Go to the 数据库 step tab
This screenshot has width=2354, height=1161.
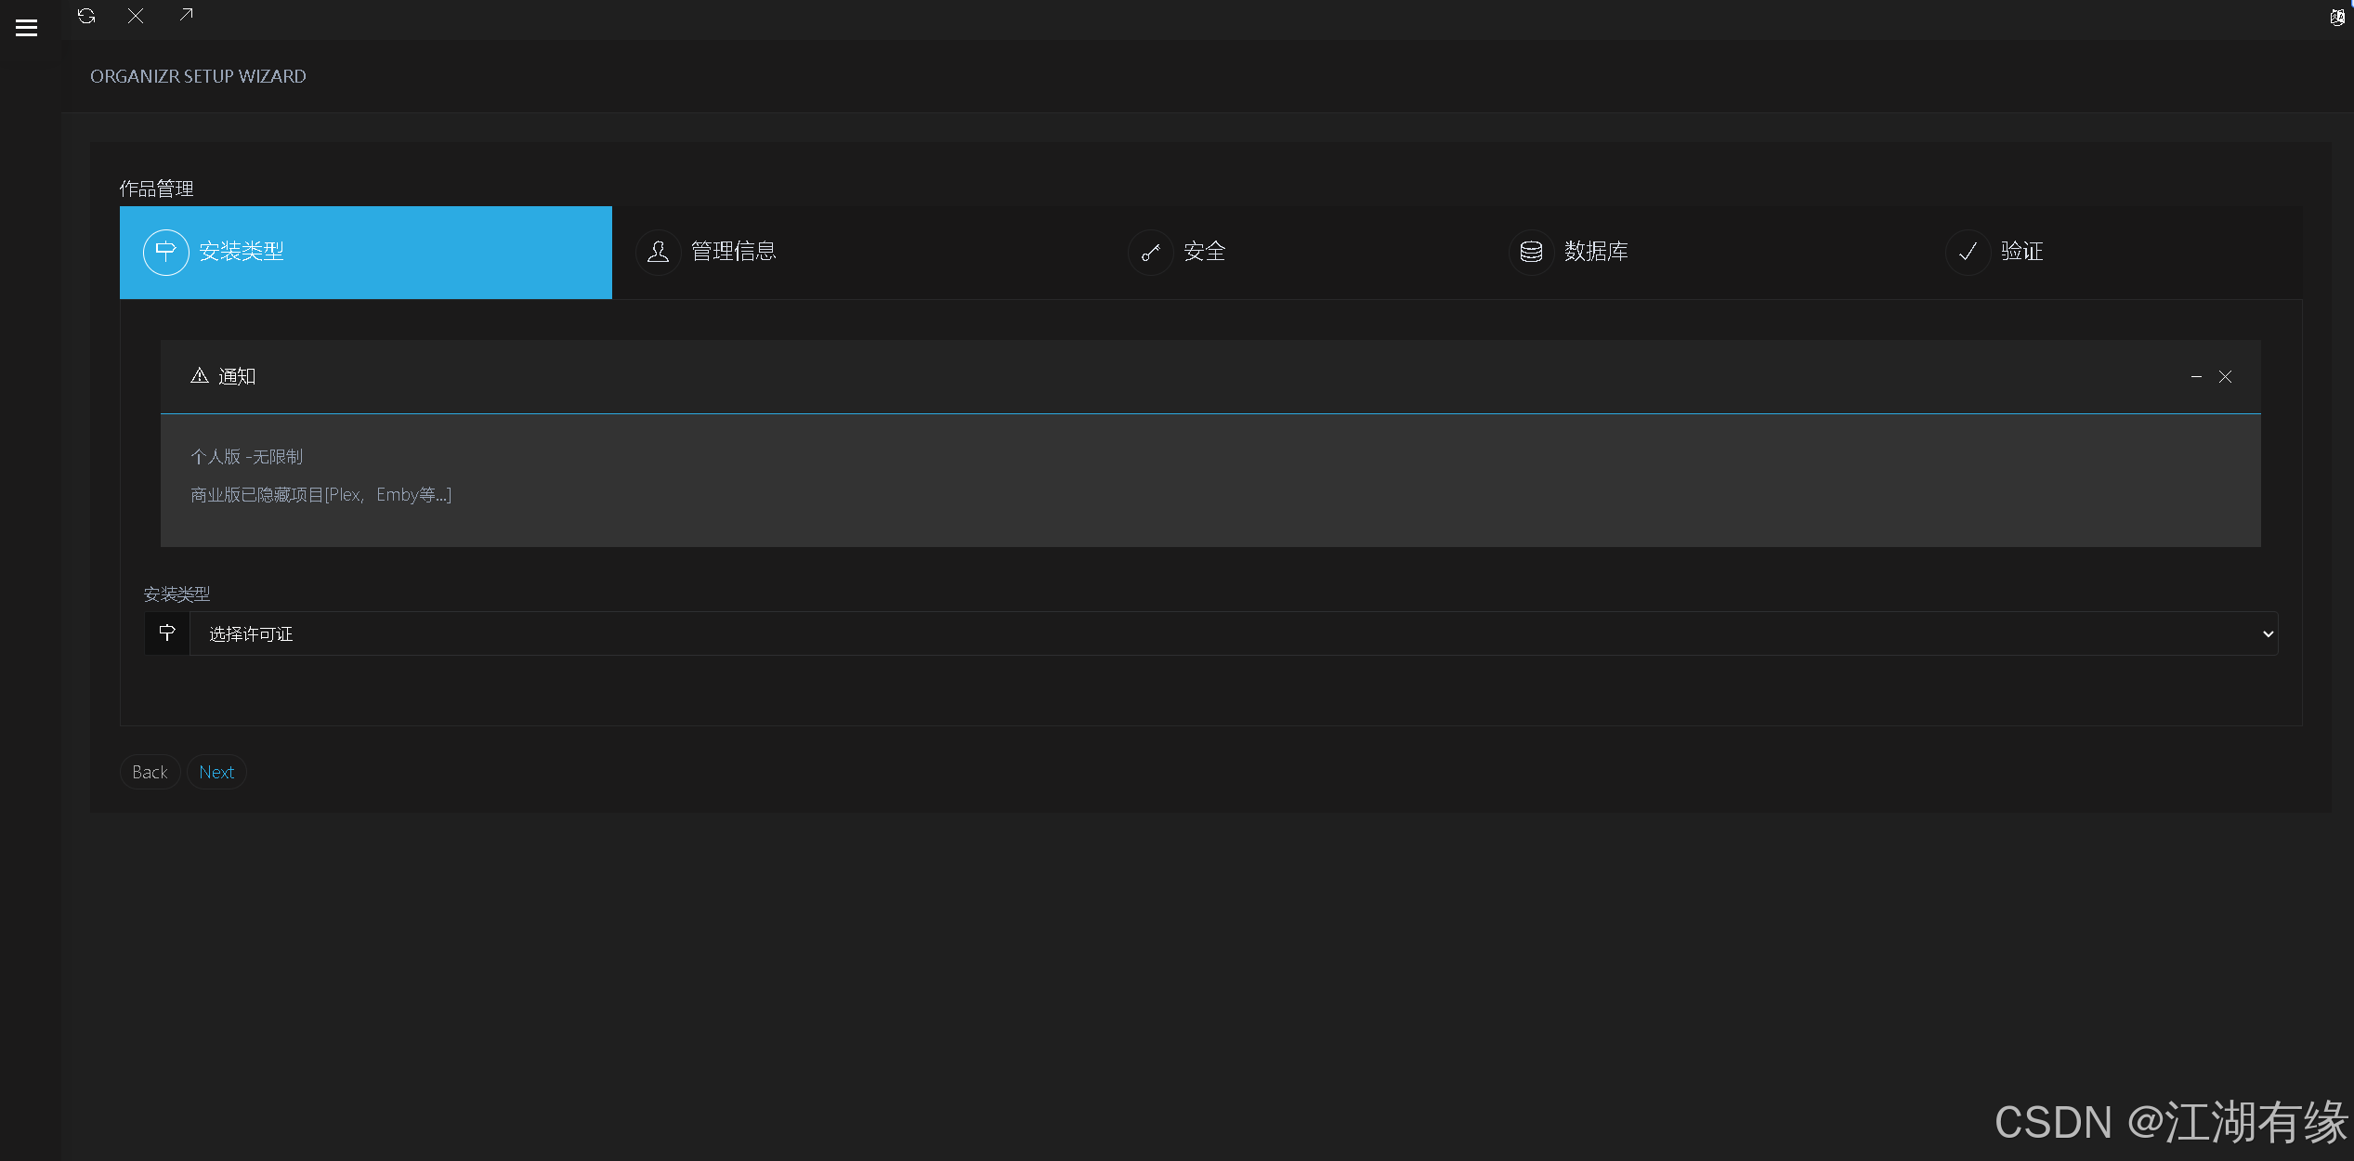[1595, 252]
